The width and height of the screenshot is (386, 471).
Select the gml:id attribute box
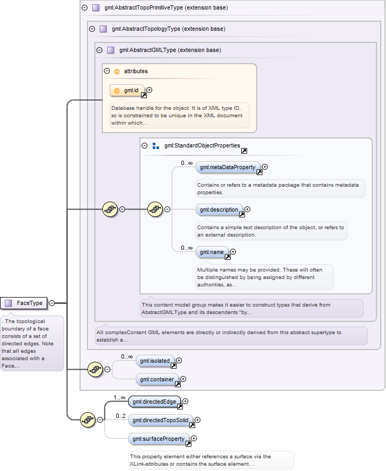click(x=127, y=90)
